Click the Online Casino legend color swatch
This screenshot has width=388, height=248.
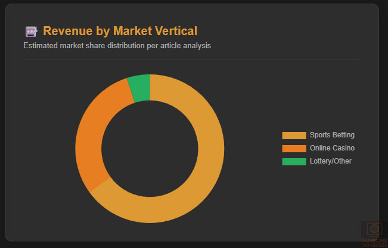(293, 148)
